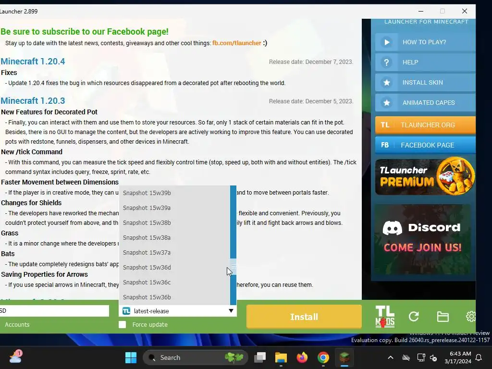Open the HOW TO PLAY? button
Image resolution: width=492 pixels, height=369 pixels.
point(425,42)
